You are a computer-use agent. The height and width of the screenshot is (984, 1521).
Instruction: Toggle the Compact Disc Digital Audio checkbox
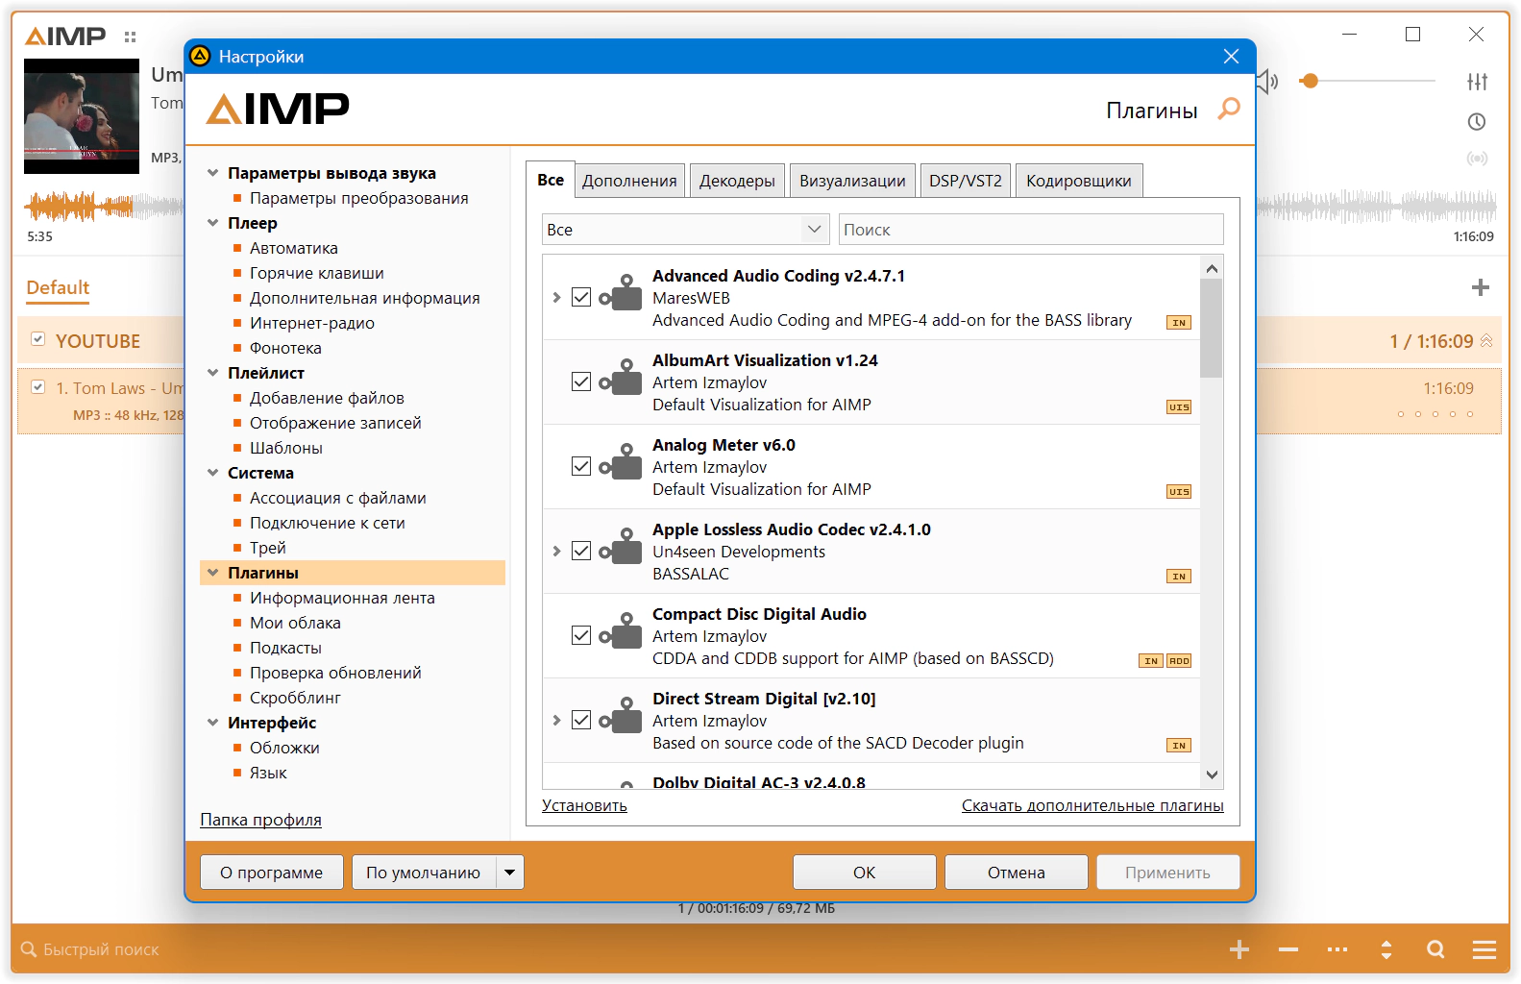click(581, 636)
